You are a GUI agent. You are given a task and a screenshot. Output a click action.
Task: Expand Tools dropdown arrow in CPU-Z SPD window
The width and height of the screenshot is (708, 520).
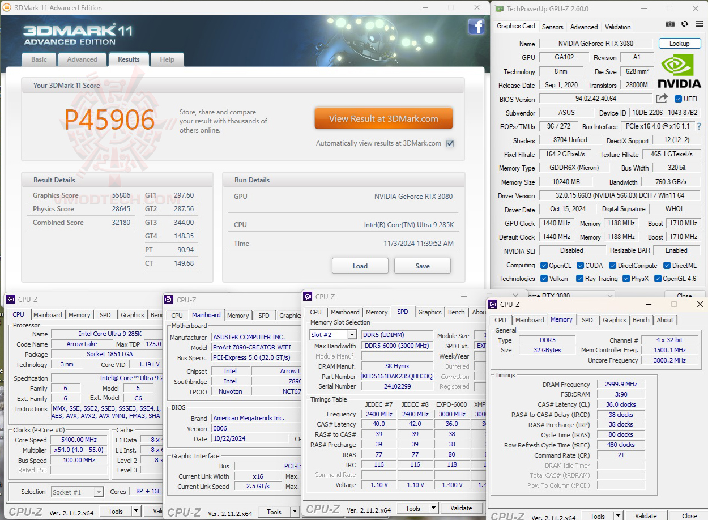pos(433,508)
